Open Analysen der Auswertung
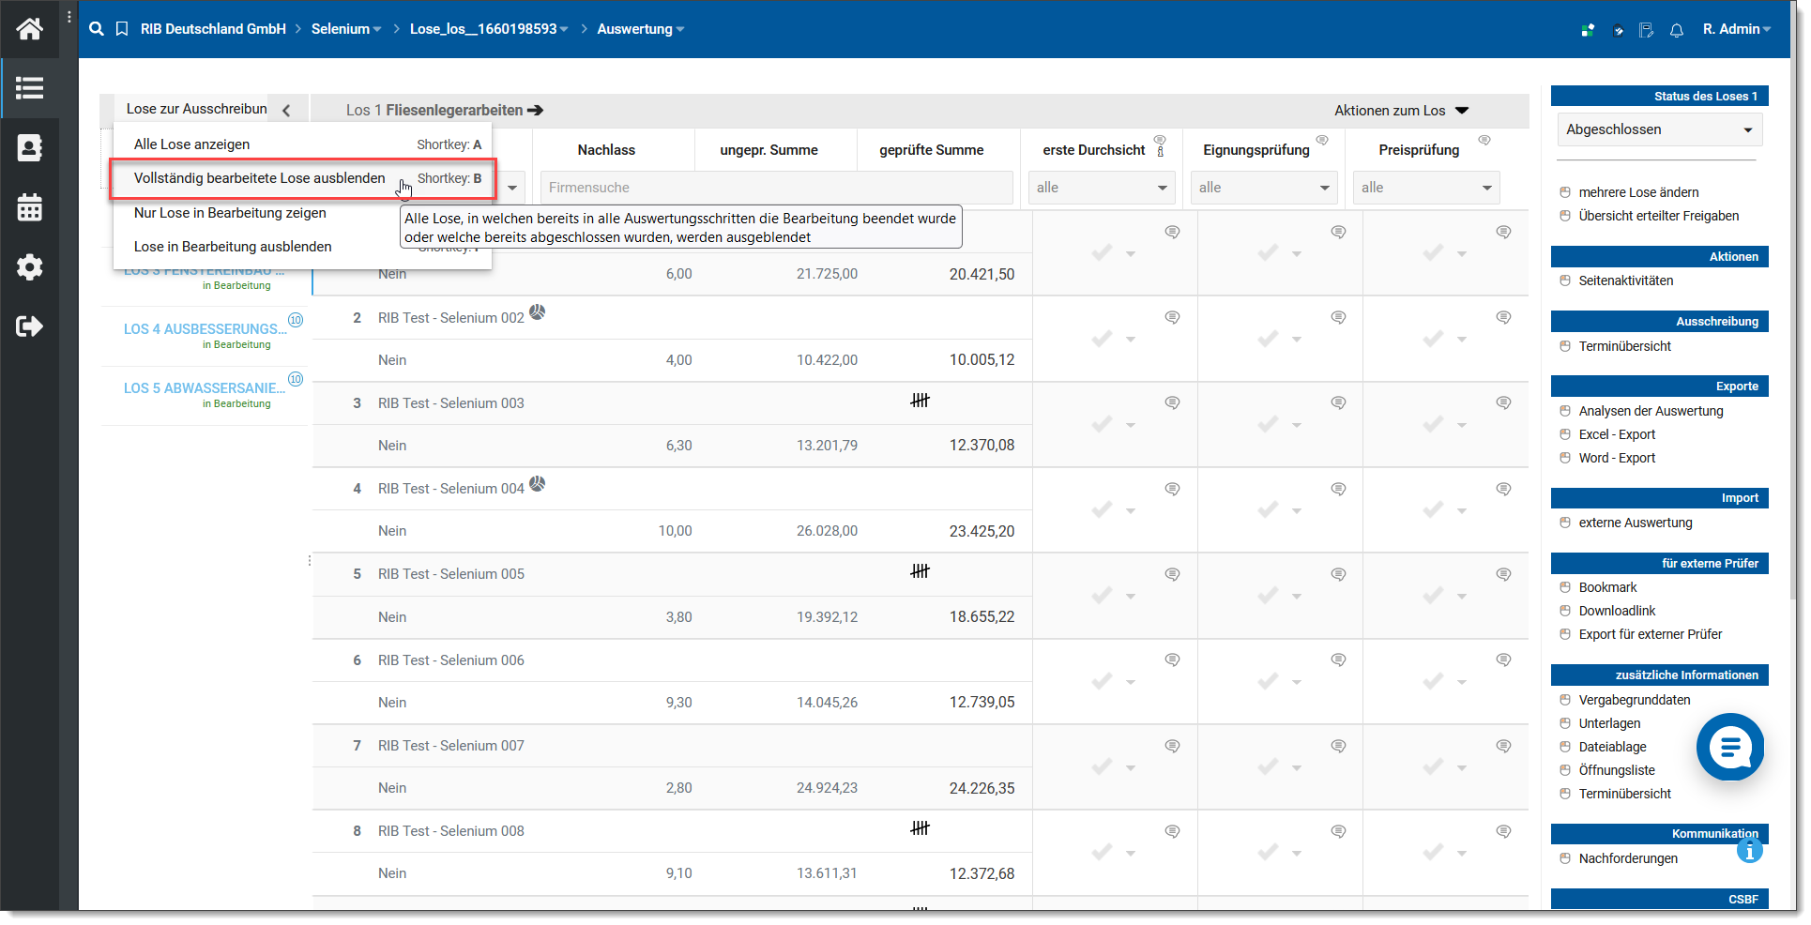1811x925 pixels. point(1651,411)
